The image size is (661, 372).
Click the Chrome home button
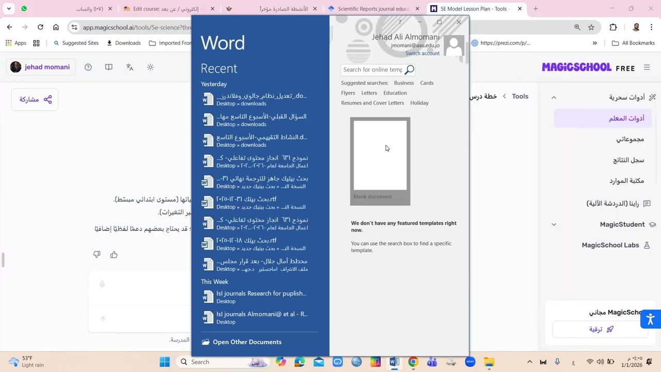tap(56, 27)
